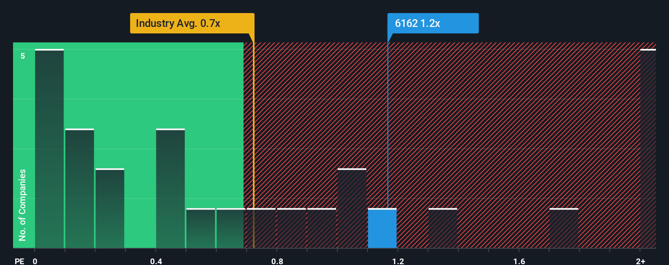Click the 'PE' axis label
The image size is (669, 265).
(20, 261)
